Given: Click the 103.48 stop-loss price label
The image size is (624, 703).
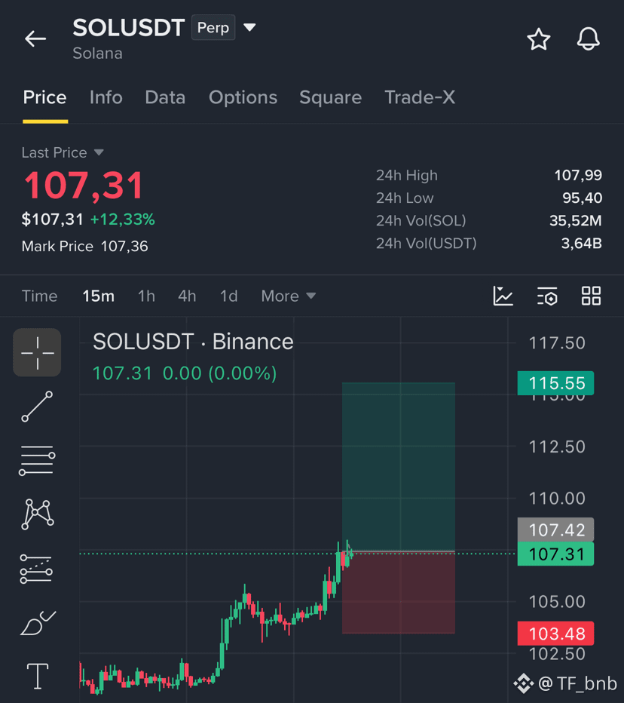Looking at the screenshot, I should 555,634.
